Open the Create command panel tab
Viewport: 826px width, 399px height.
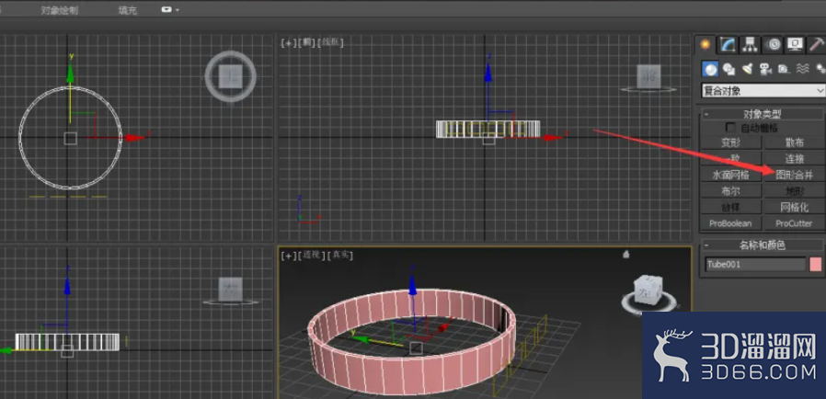pyautogui.click(x=706, y=45)
